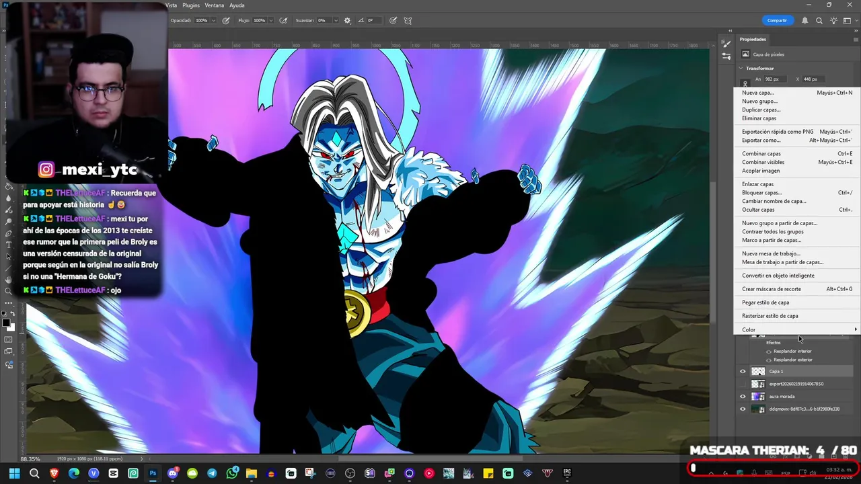861x484 pixels.
Task: Change screen mode icon in toolbar
Action: point(8,351)
